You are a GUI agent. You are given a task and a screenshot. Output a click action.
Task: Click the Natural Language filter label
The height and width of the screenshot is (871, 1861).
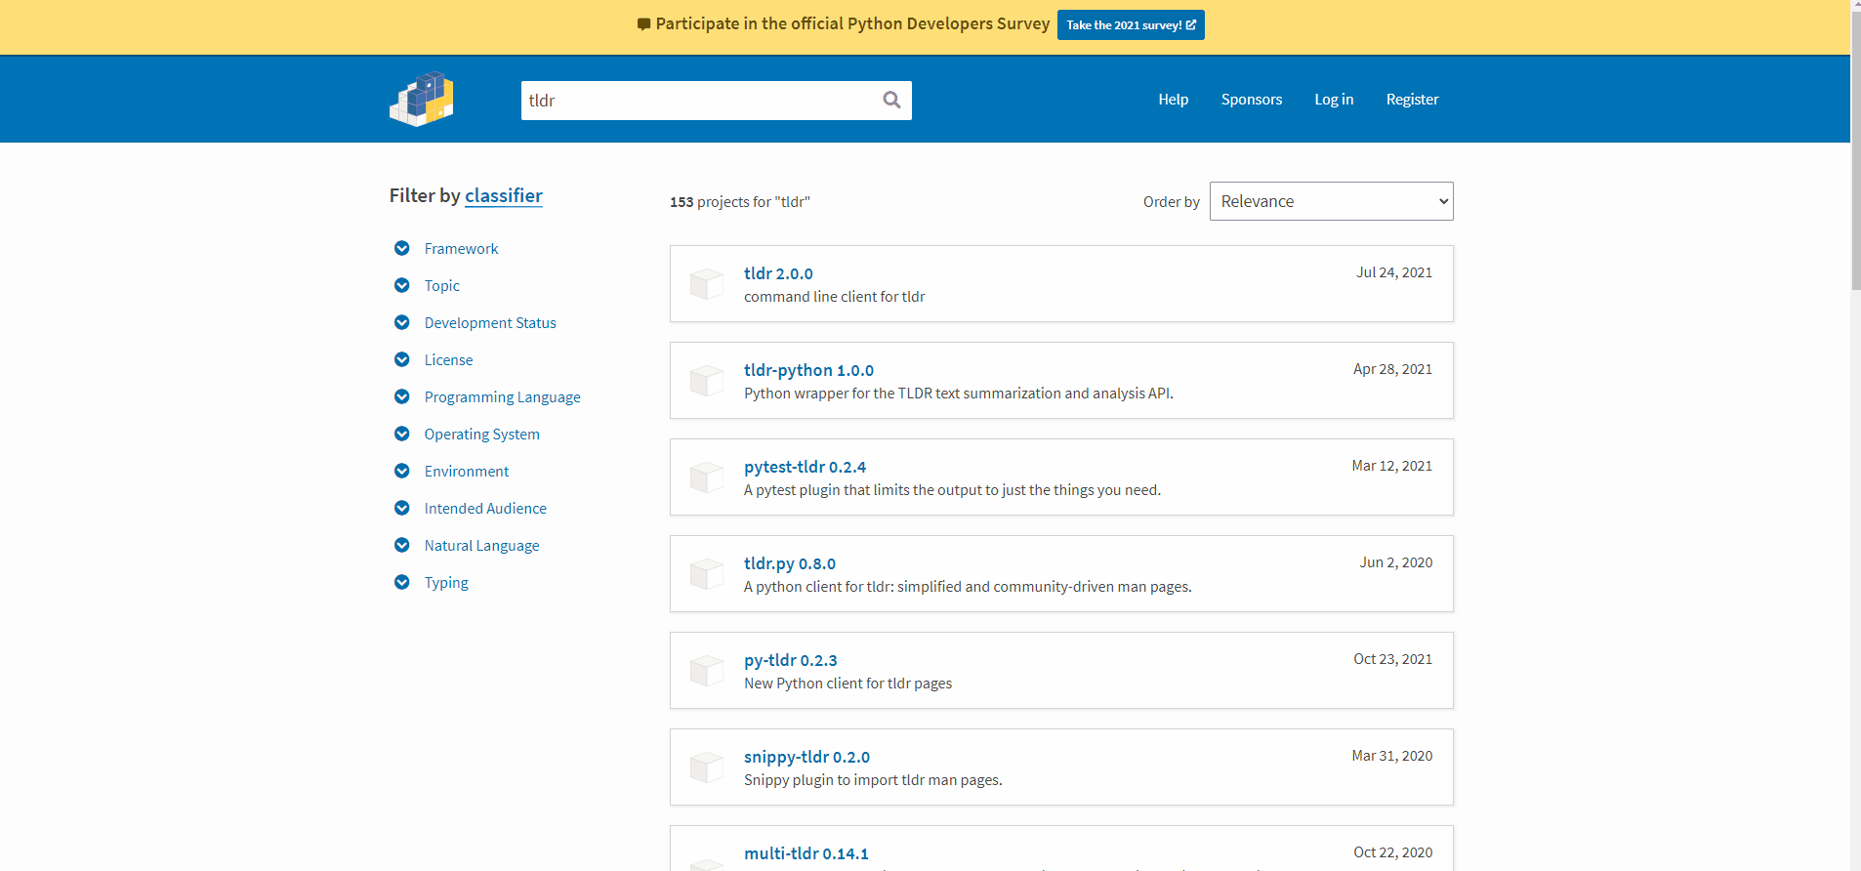pos(481,546)
